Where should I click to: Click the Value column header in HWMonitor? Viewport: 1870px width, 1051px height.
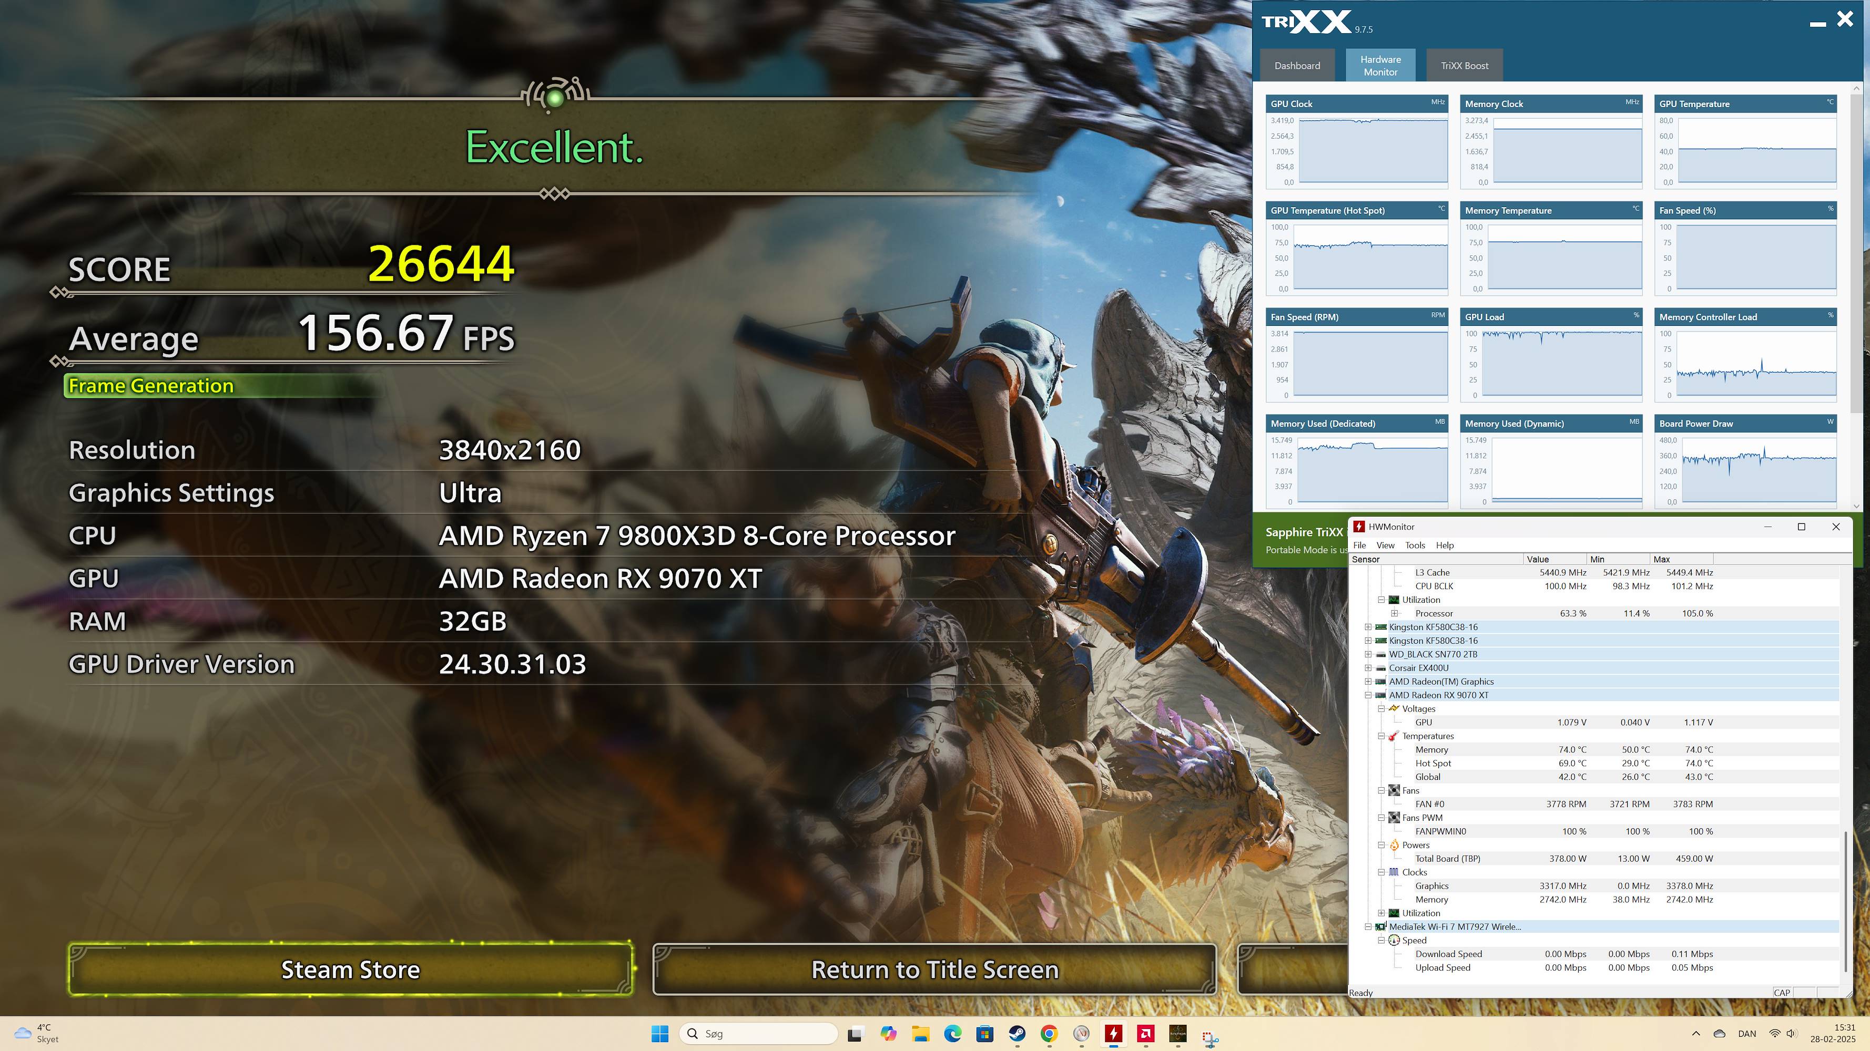click(1555, 559)
